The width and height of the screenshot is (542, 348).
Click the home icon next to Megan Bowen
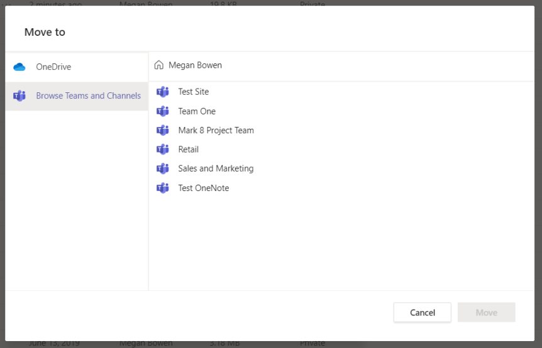click(159, 65)
